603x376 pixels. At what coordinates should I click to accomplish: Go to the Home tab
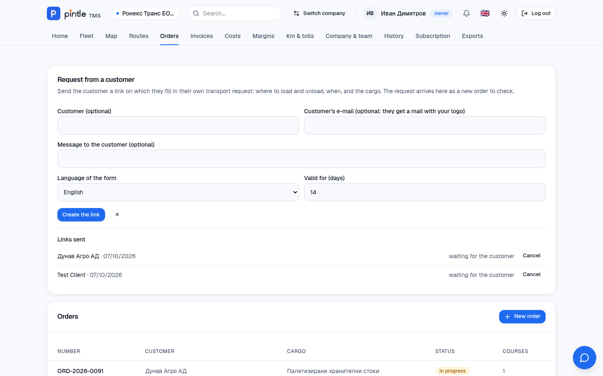60,36
